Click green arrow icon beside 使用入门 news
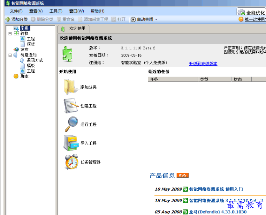266x215 pixels. click(x=186, y=189)
